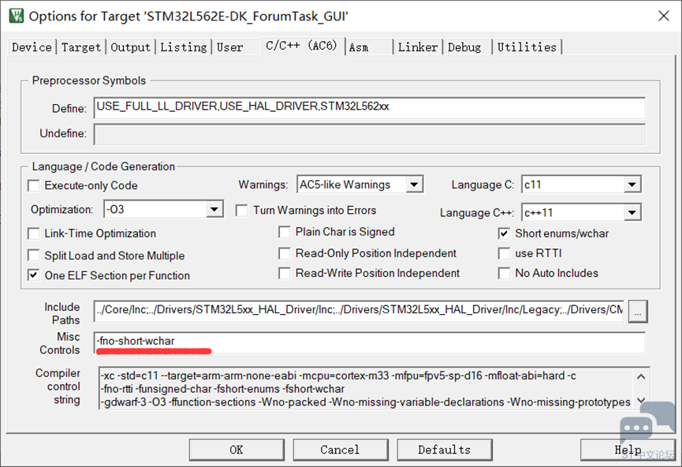
Task: Go to the Utilities tab
Action: [x=527, y=47]
